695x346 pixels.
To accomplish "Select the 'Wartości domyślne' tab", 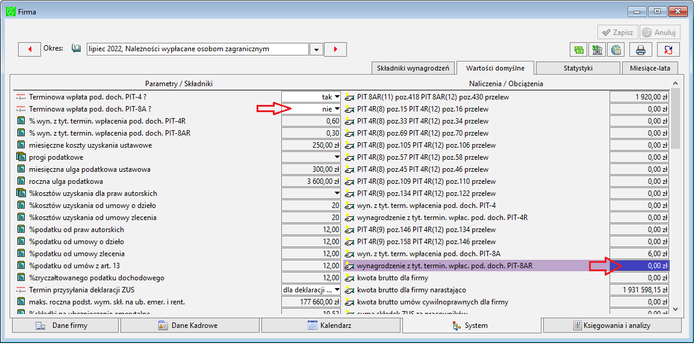I will [495, 68].
